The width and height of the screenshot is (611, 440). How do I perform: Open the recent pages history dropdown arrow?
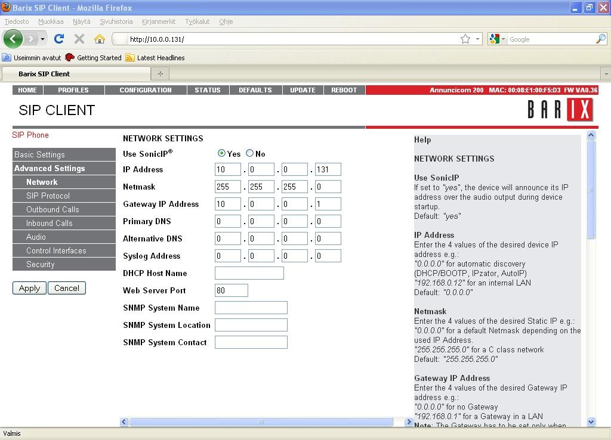tap(42, 39)
